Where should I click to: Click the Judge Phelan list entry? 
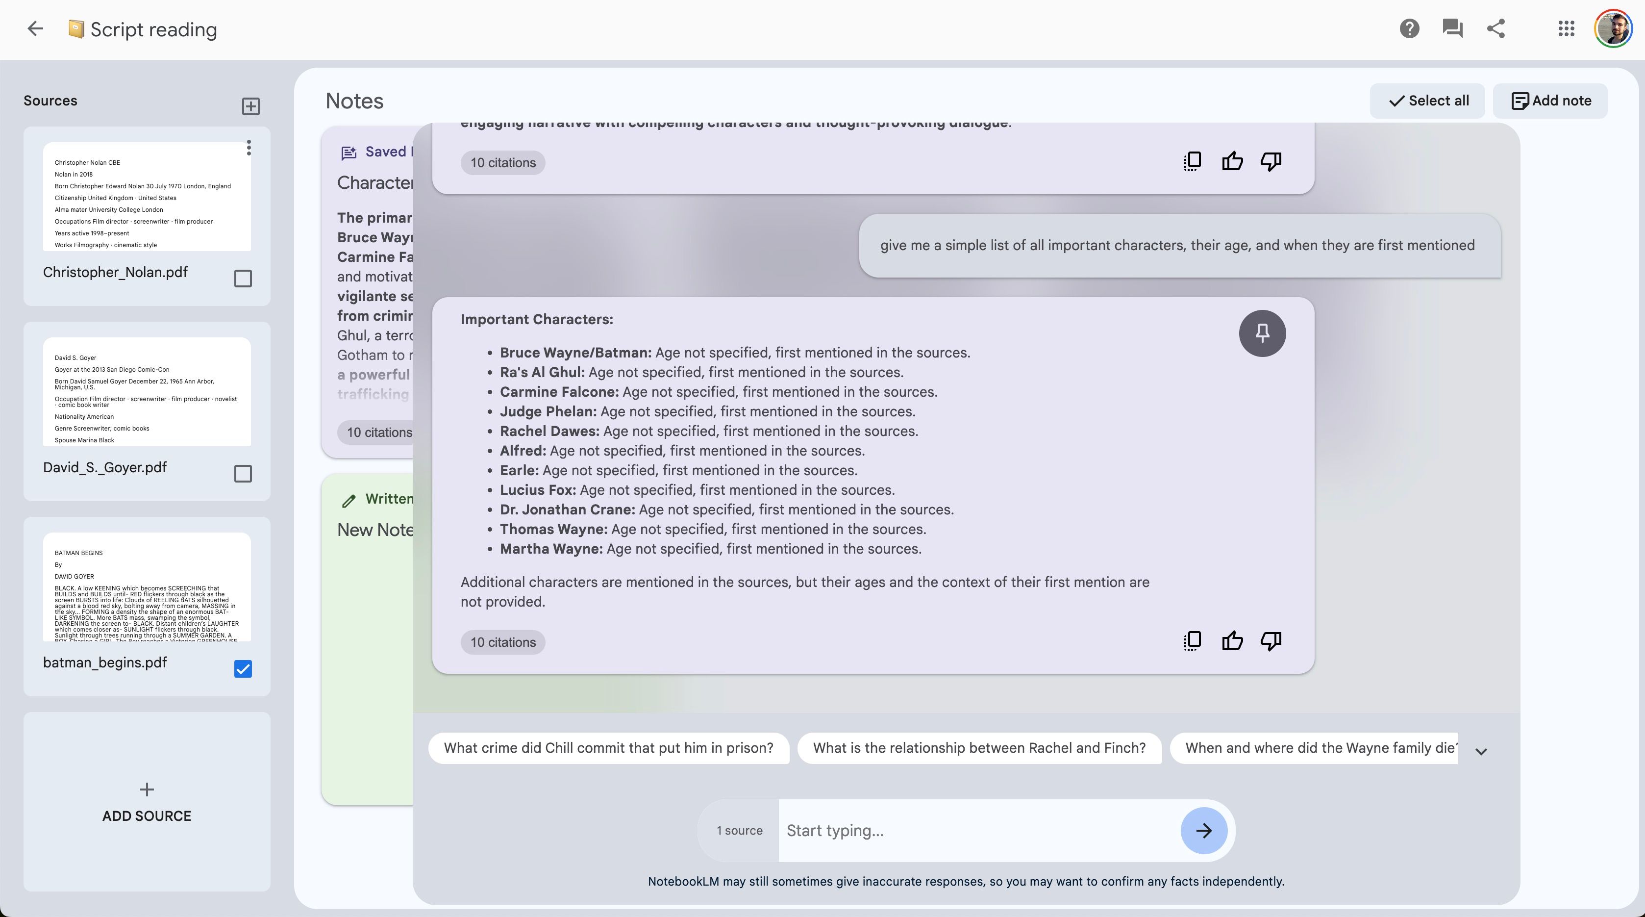coord(707,411)
